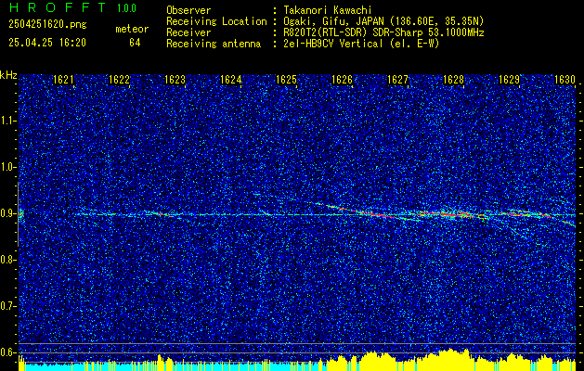Click the Observer label
This screenshot has width=584, height=371.
point(188,10)
